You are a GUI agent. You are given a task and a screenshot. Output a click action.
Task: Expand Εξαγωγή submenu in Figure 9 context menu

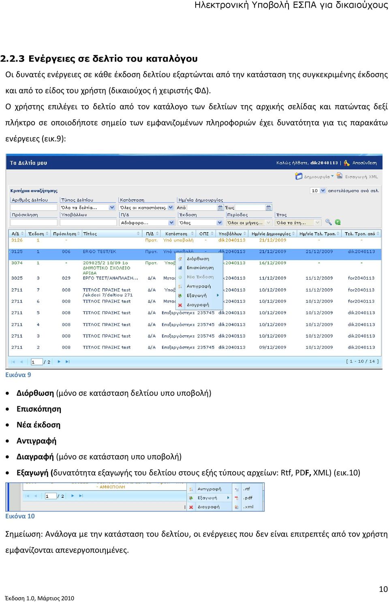[199, 296]
